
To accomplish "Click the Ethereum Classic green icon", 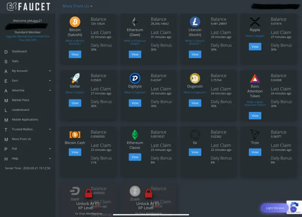I will tap(135, 135).
